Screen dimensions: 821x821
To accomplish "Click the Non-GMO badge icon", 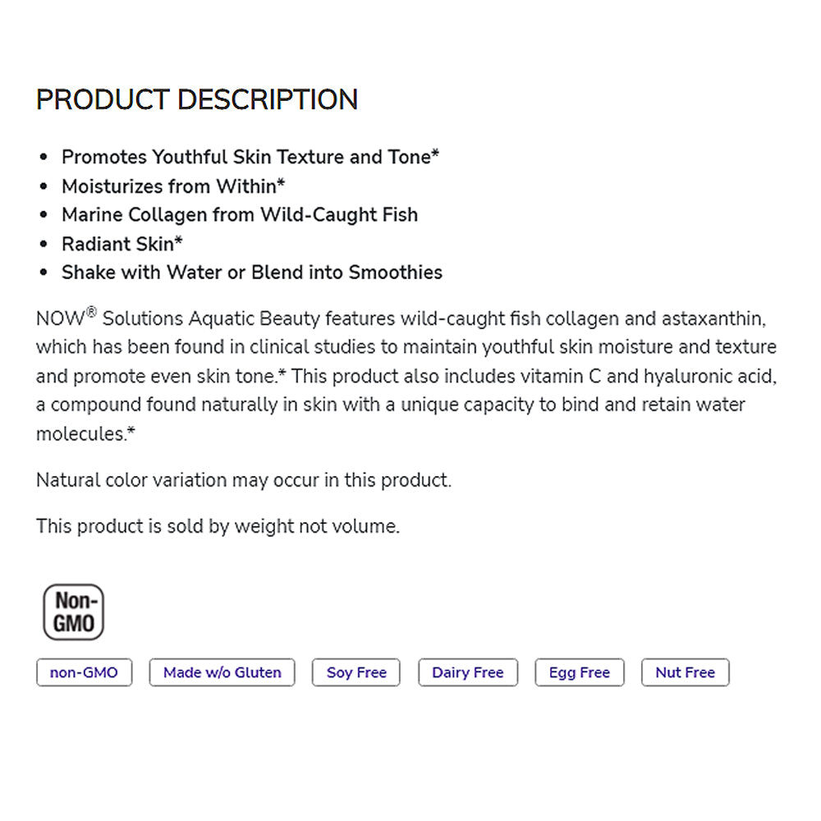I will [74, 612].
